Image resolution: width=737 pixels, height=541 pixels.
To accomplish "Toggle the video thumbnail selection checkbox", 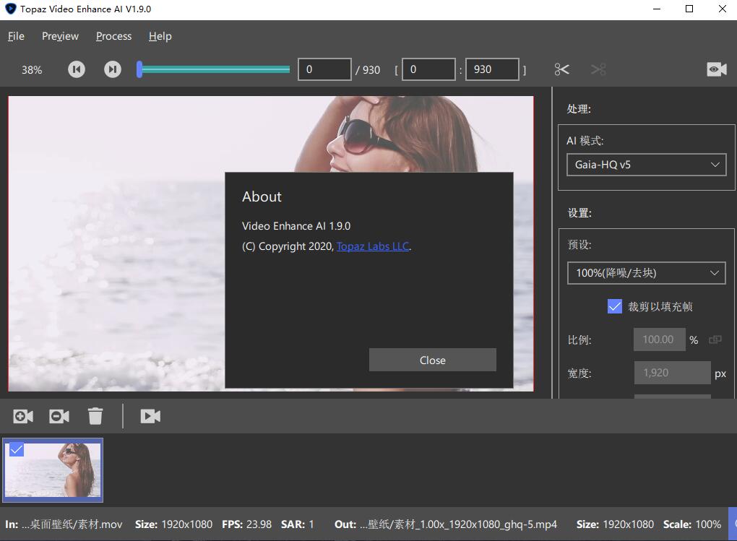I will pos(17,449).
